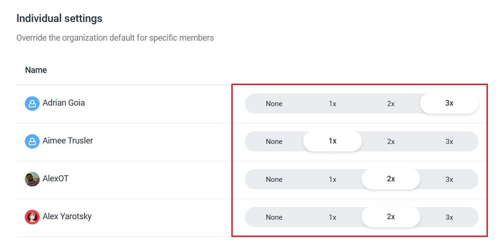Open AlexOT's profile photo

[x=32, y=179]
